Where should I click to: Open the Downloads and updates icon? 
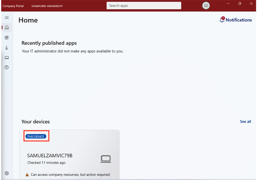[6, 47]
